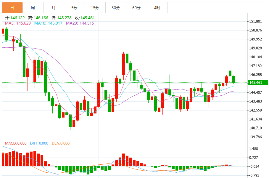Click the 139.786 price axis label
The height and width of the screenshot is (178, 269).
(256, 137)
